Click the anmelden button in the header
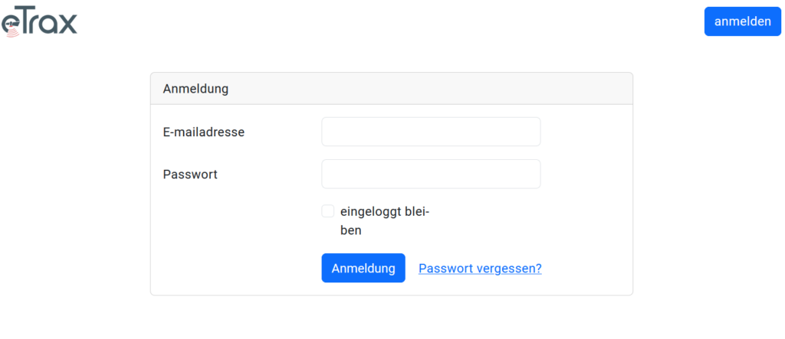Image resolution: width=785 pixels, height=339 pixels. click(742, 21)
